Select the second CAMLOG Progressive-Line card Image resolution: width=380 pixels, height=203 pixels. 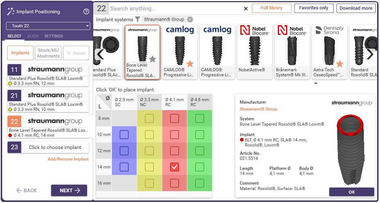click(217, 52)
